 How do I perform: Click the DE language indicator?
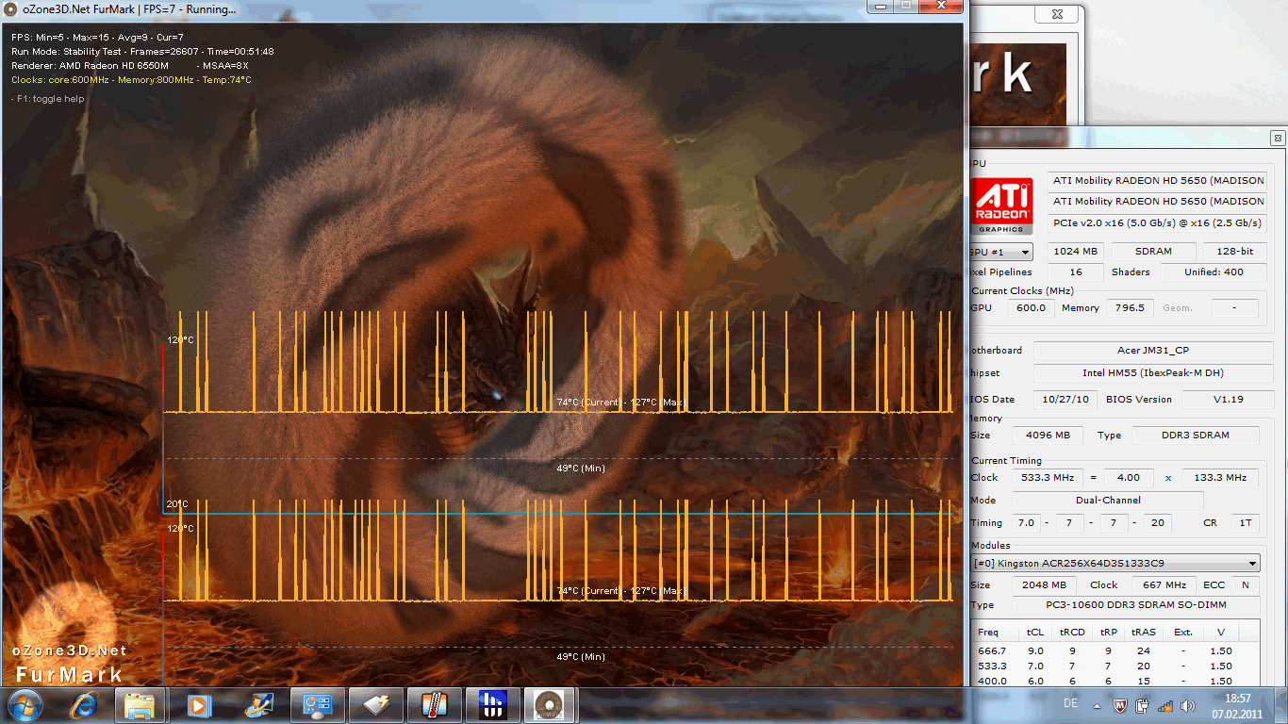1070,705
